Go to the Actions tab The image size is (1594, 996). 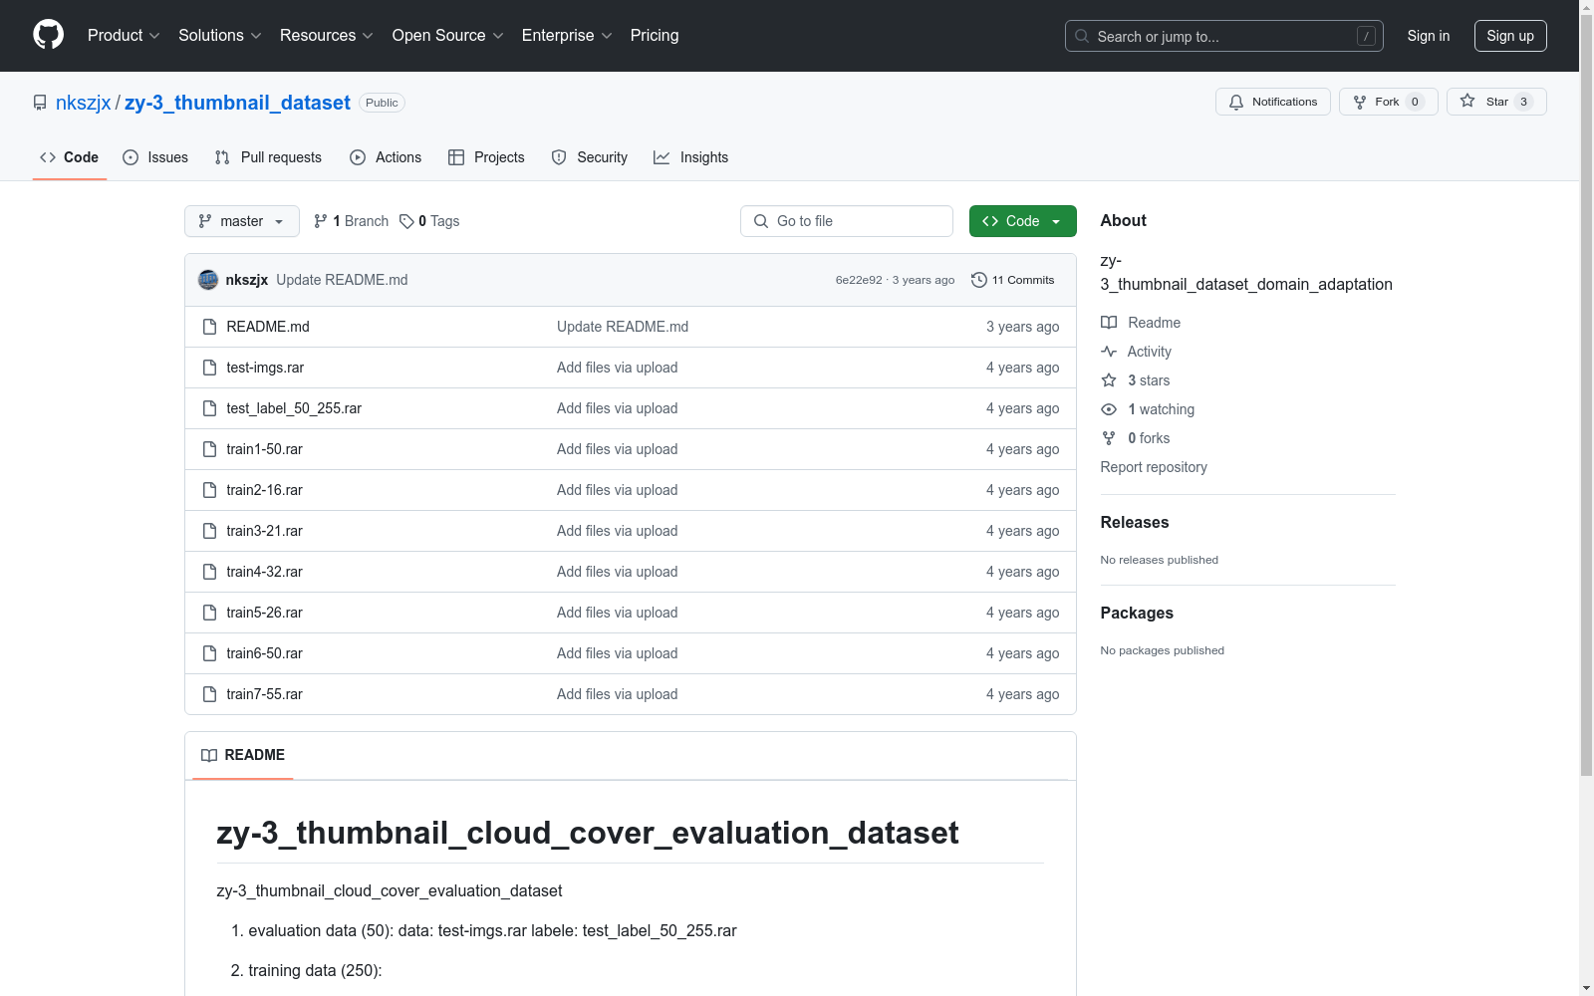[386, 157]
